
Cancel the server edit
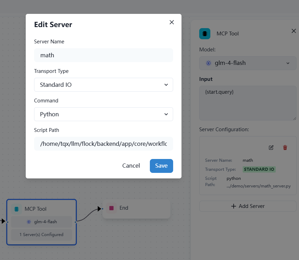click(x=131, y=166)
